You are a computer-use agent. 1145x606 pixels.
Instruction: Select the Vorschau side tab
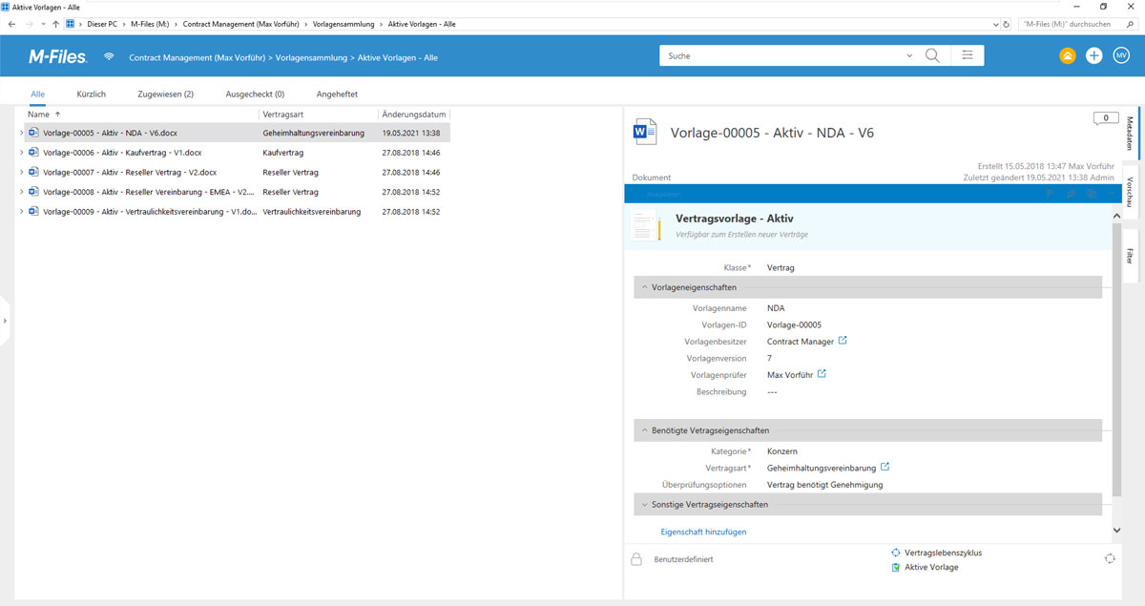coord(1131,192)
